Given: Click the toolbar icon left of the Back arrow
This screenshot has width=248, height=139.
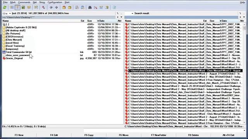Looking at the screenshot, I should [x=43, y=7].
